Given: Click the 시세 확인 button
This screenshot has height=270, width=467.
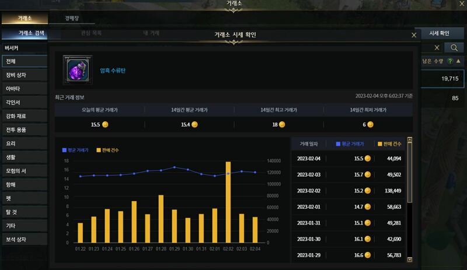Looking at the screenshot, I should pos(439,33).
